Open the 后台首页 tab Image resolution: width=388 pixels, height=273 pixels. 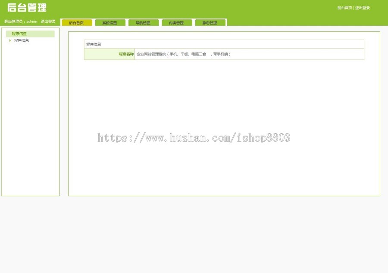[x=77, y=23]
